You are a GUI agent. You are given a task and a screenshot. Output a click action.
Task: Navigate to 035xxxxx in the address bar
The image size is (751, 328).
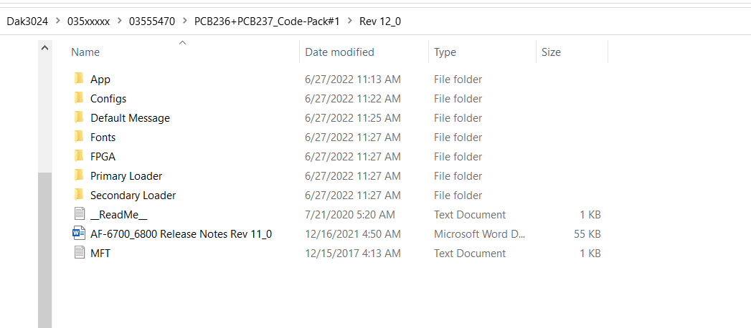click(x=88, y=21)
